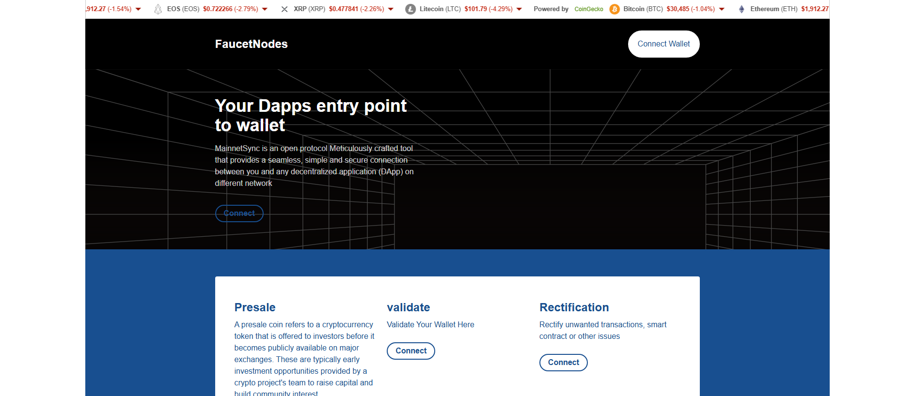Click the $0.477841 XRP price
This screenshot has width=915, height=396.
tap(344, 9)
